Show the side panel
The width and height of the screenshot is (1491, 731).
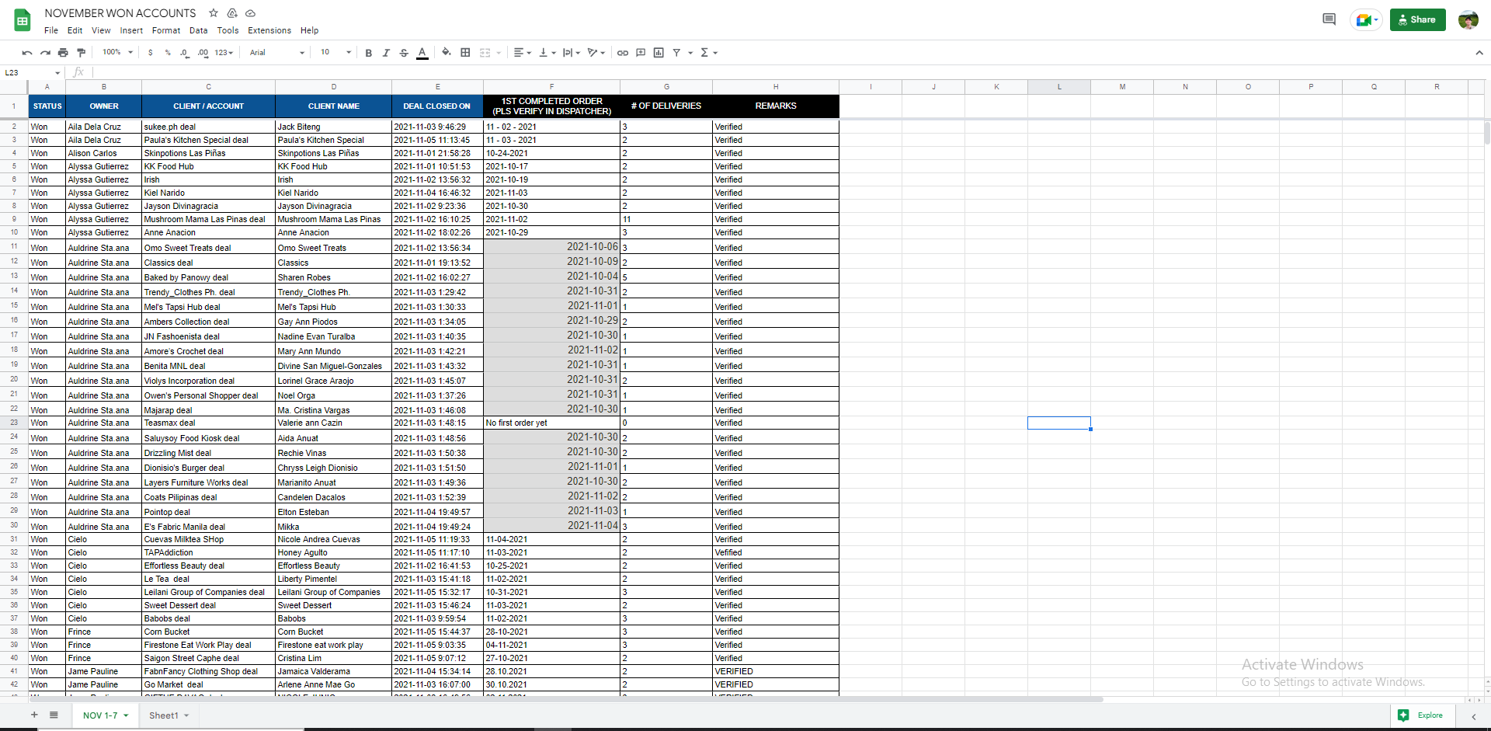(x=1473, y=716)
